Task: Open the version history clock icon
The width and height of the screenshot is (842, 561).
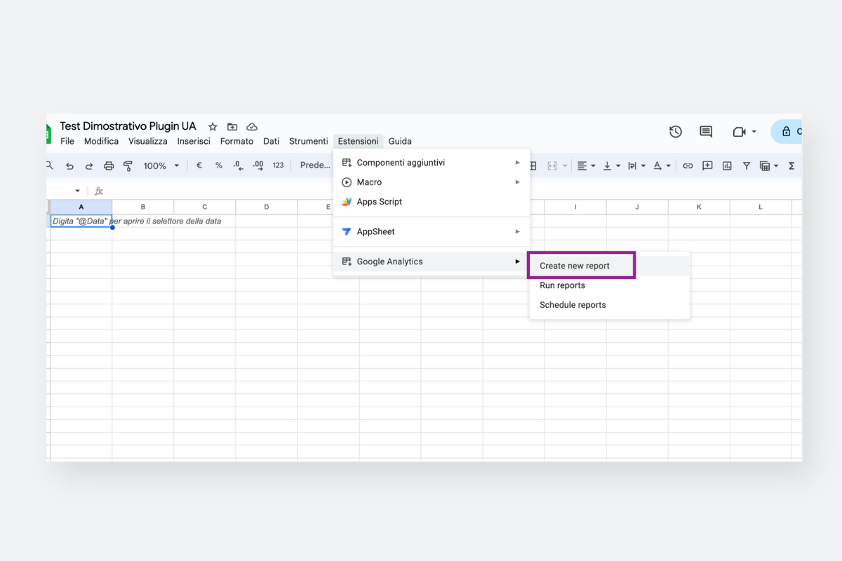Action: 676,132
